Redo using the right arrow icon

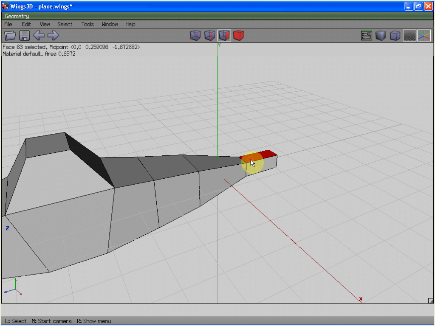pos(53,36)
